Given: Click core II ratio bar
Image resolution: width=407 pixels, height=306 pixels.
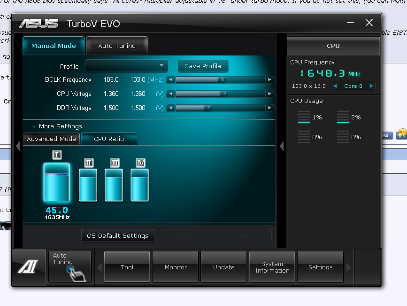Looking at the screenshot, I should 88,185.
